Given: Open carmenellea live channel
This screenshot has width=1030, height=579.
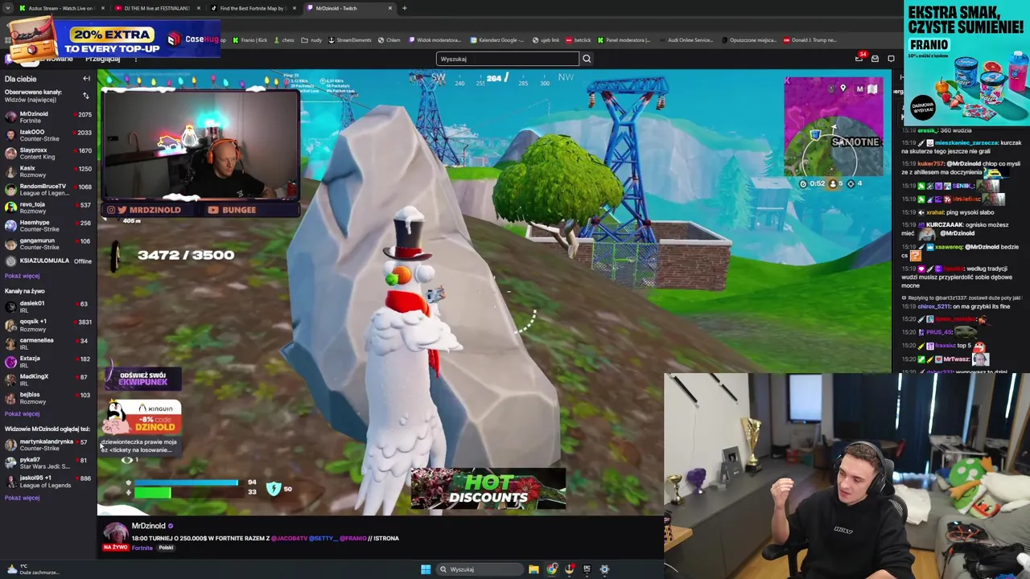Looking at the screenshot, I should (x=48, y=343).
